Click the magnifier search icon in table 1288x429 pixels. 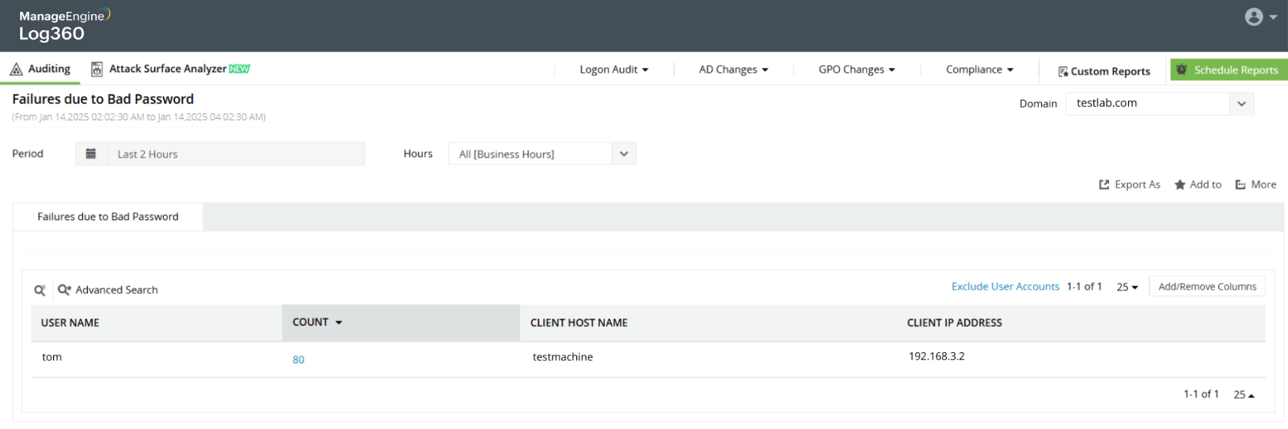40,290
